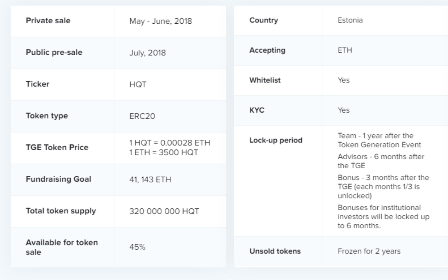Click the "Unsold tokens" label
This screenshot has width=448, height=280.
[x=275, y=251]
